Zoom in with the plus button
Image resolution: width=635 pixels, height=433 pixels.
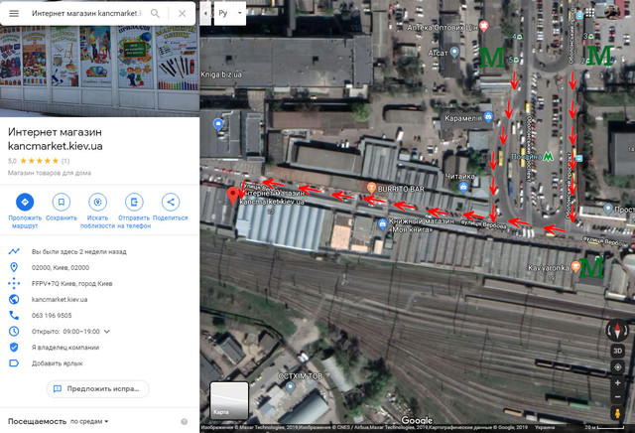click(x=617, y=383)
